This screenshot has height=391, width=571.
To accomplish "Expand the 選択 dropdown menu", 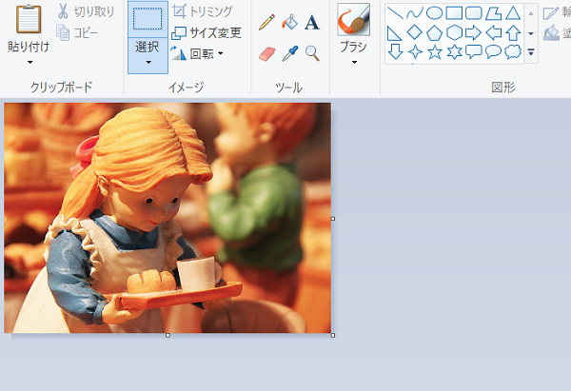I will point(148,62).
